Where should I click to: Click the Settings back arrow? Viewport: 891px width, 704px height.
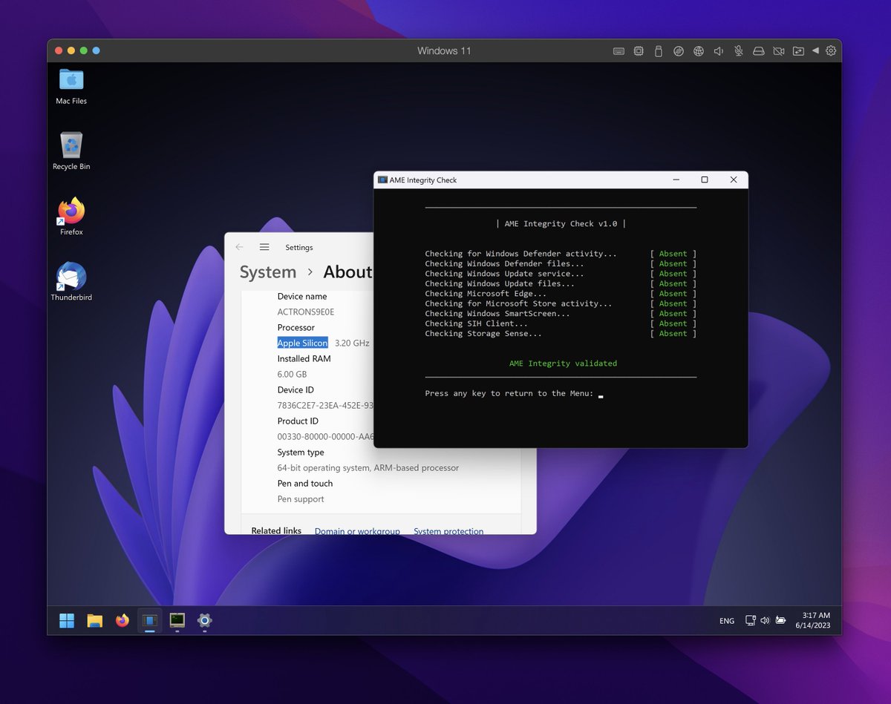239,247
